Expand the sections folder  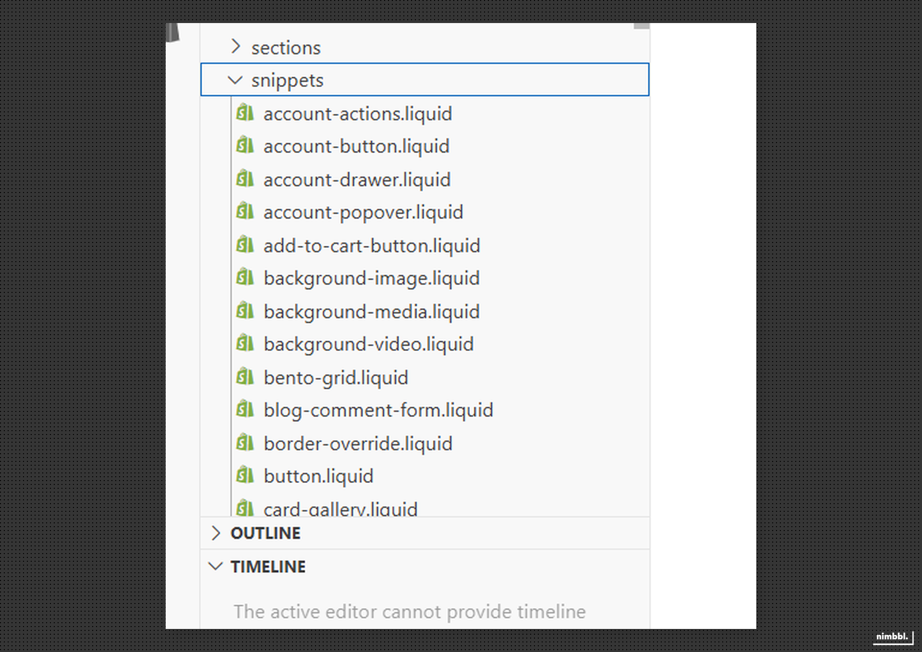point(286,47)
